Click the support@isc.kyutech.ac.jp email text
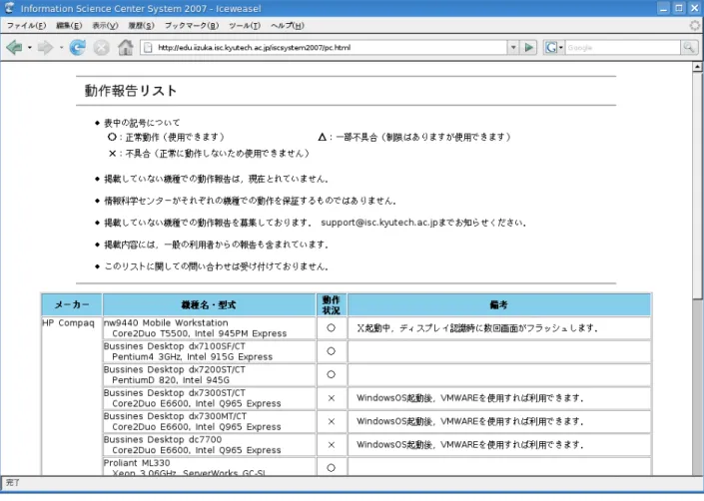 point(378,223)
